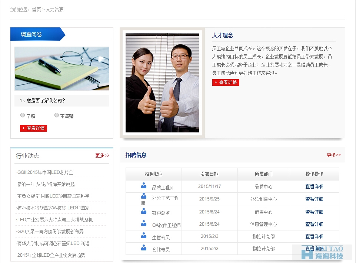The image size is (356, 263).
Task: Open news GGII:2015年中国LED芯片企
Action: click(x=45, y=172)
